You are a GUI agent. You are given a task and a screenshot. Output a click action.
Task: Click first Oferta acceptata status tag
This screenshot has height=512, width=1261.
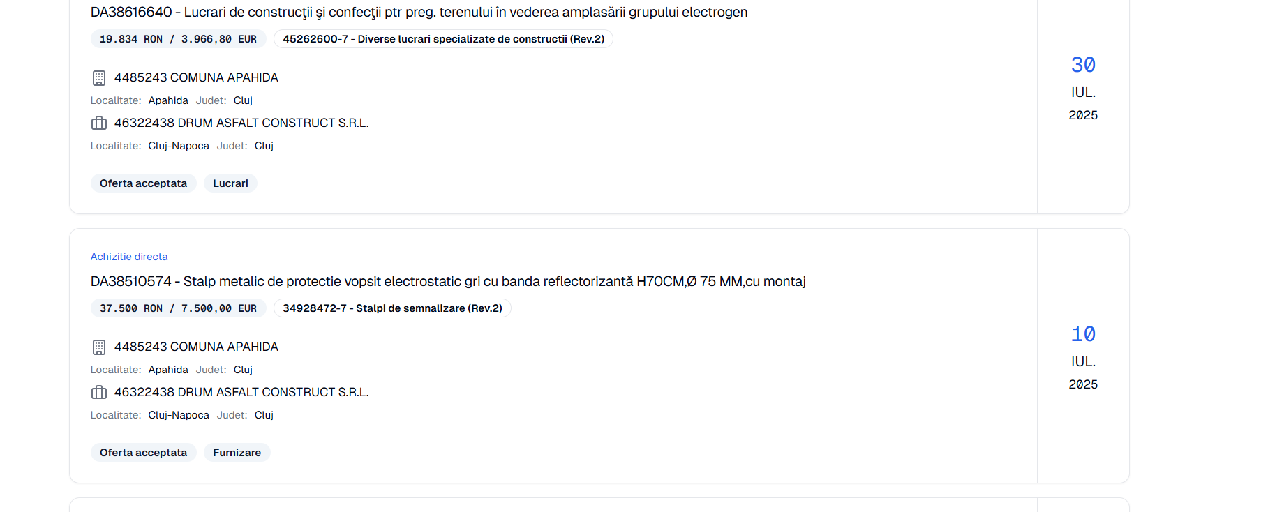144,183
